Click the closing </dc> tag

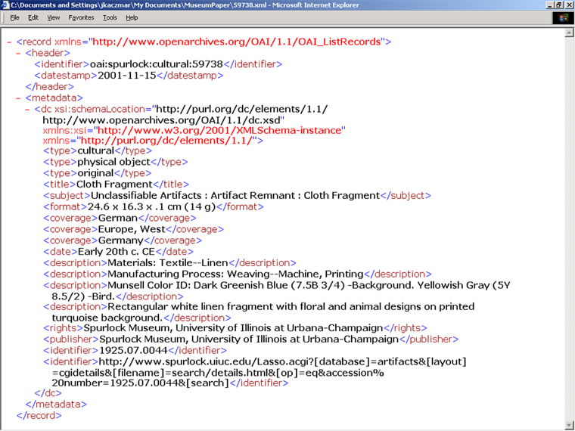pos(48,393)
